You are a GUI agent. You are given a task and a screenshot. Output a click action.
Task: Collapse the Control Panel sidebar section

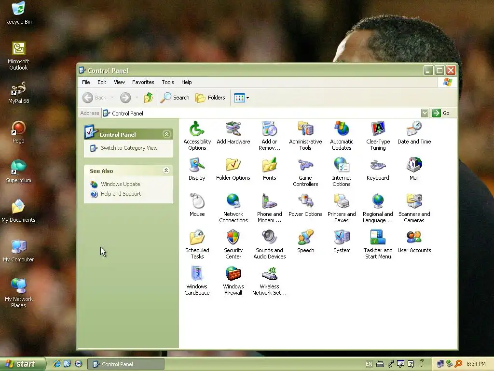pyautogui.click(x=166, y=134)
